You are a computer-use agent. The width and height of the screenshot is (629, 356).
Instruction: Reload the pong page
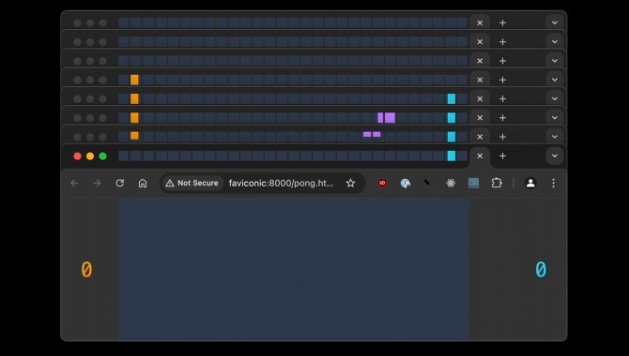119,183
